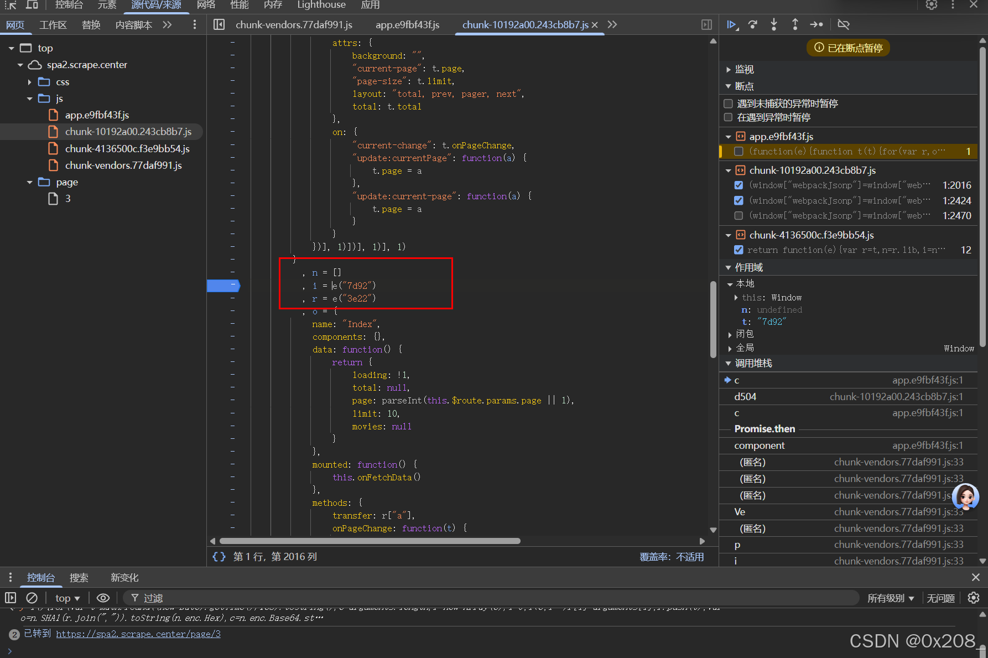Collapse the page folder

coord(29,182)
